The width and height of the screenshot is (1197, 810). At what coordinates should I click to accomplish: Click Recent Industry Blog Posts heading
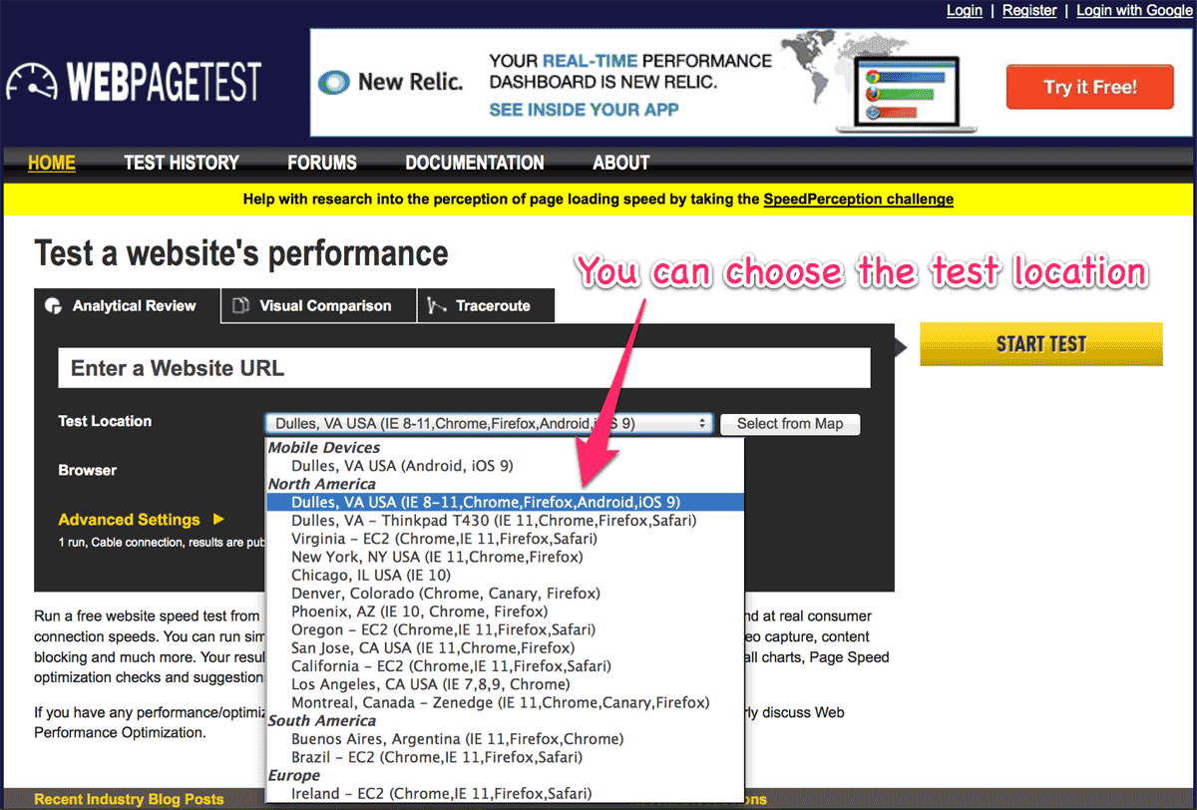[x=129, y=800]
